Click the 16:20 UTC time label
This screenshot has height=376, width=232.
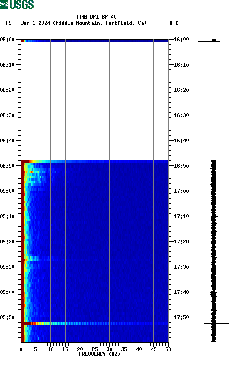click(181, 90)
